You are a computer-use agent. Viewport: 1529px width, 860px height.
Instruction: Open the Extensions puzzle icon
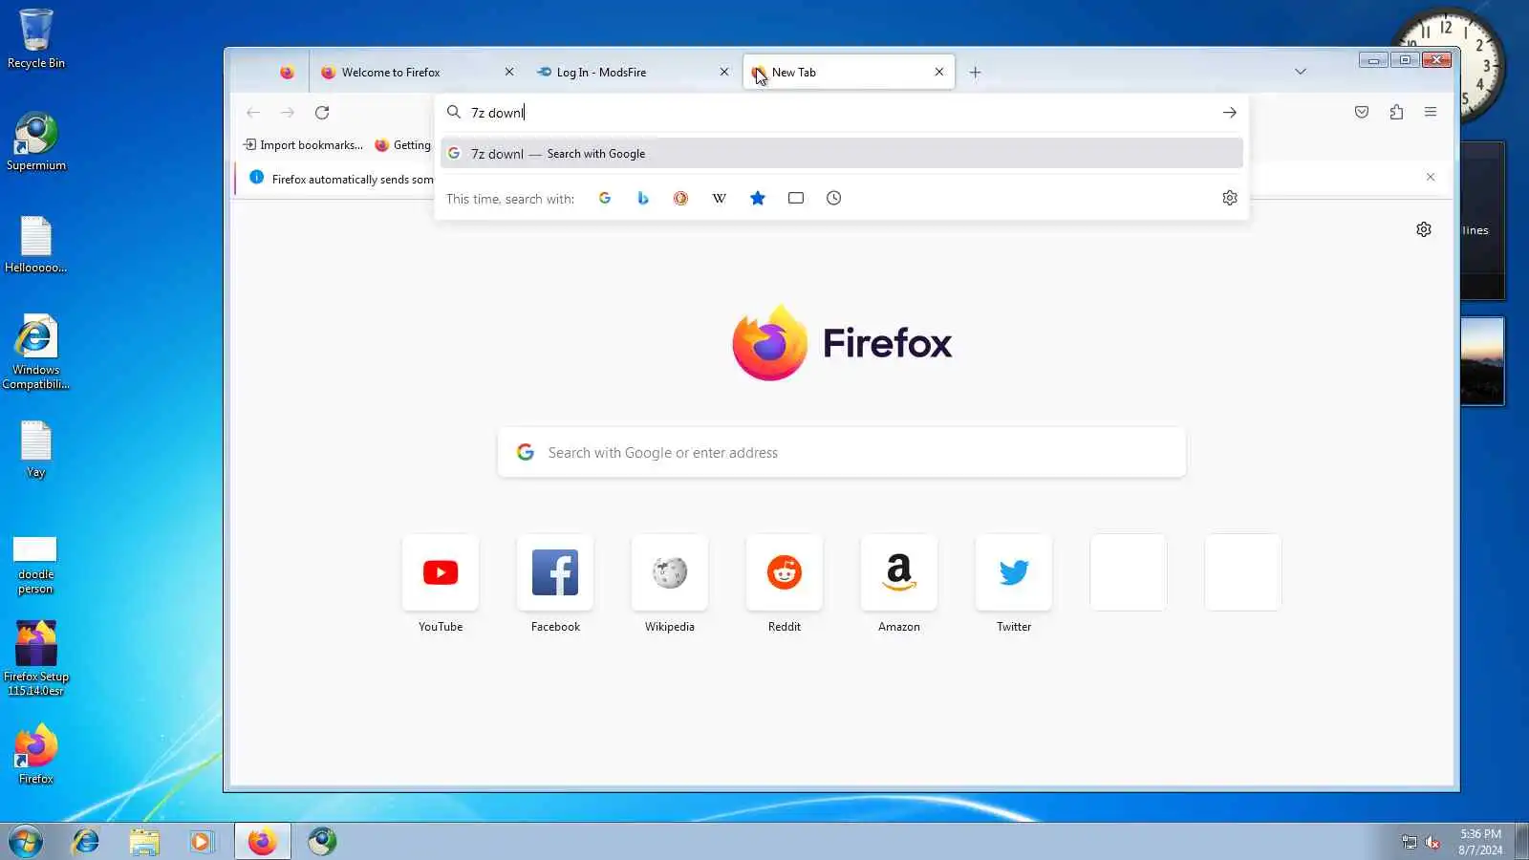[1396, 112]
